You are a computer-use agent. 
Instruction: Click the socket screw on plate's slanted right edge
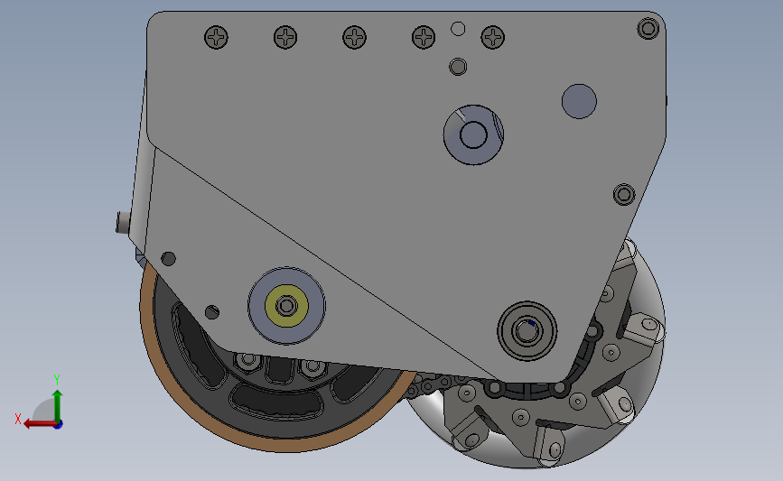[x=624, y=195]
